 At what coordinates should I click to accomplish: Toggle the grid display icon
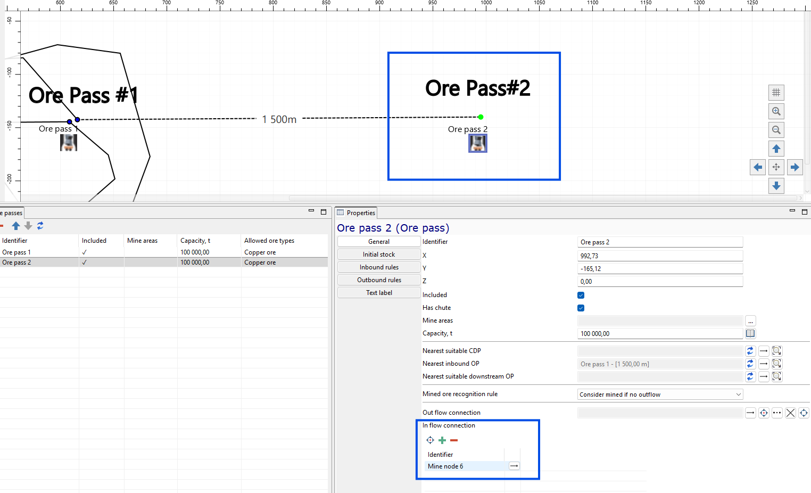(776, 93)
